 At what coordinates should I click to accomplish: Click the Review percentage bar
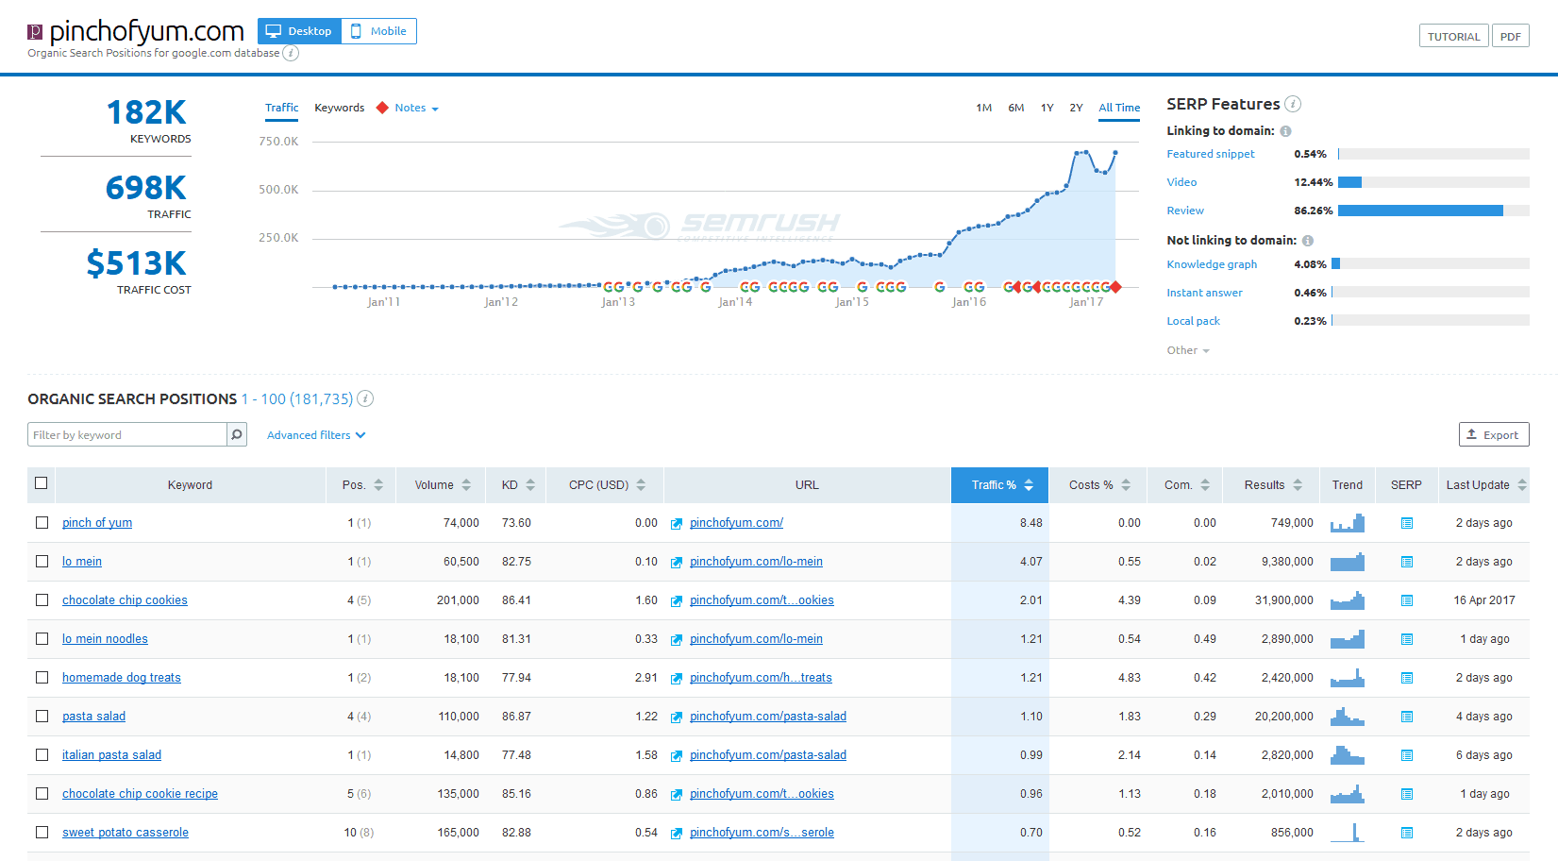click(x=1433, y=211)
